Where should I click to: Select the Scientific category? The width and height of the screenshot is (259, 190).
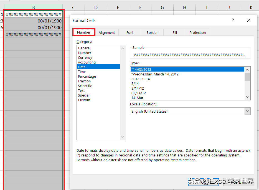[98, 86]
